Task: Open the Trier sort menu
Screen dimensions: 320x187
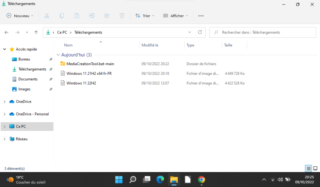Action: tap(145, 16)
